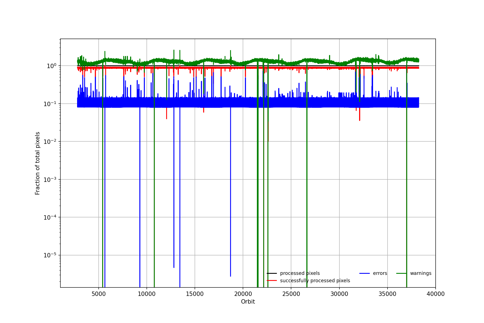The height and width of the screenshot is (323, 484).
Task: Click the x-axis tick label 35000
Action: [x=388, y=294]
